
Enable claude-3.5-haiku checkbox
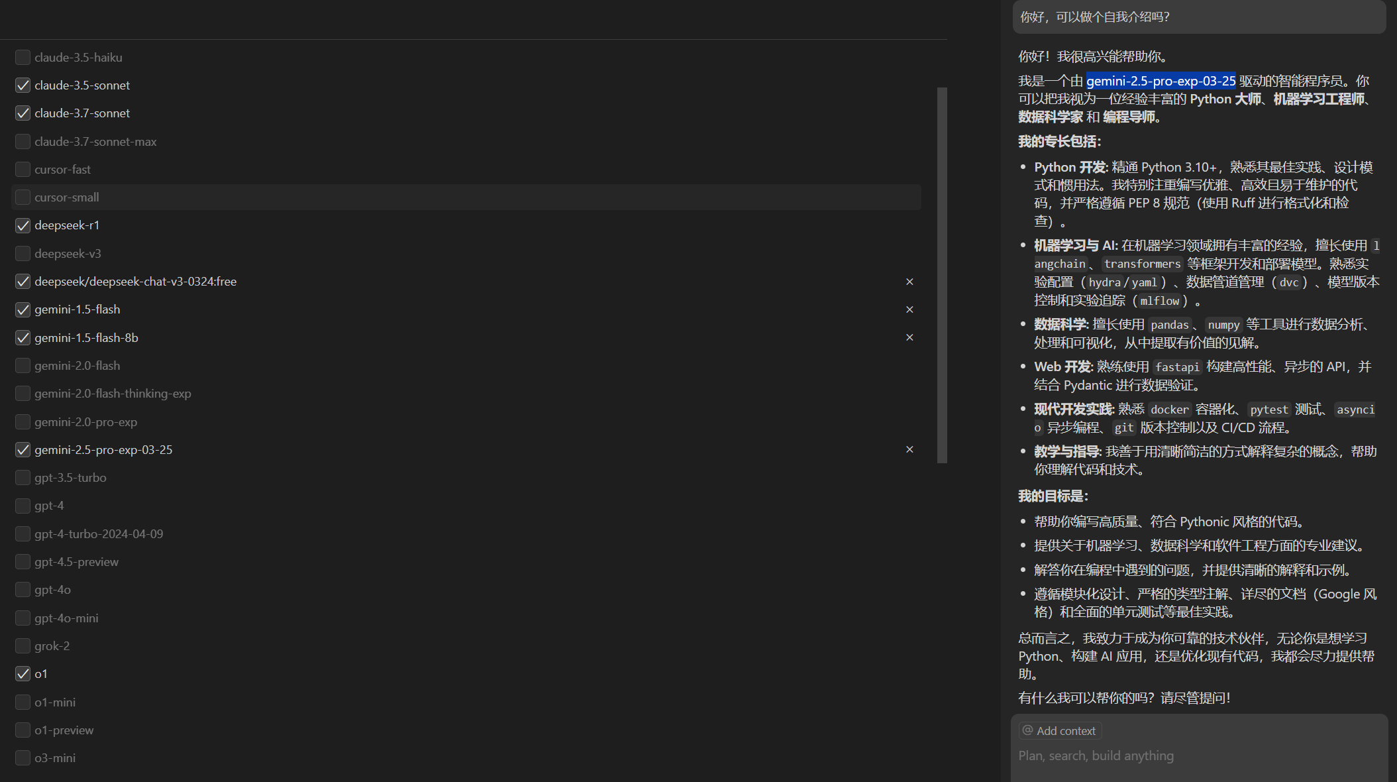[23, 57]
